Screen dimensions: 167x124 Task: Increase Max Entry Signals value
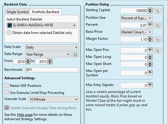[x=150, y=84]
